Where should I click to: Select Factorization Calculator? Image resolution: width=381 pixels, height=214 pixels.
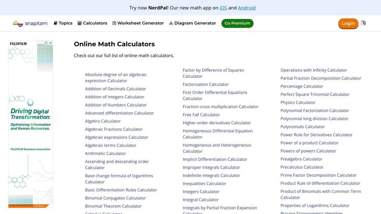(206, 84)
